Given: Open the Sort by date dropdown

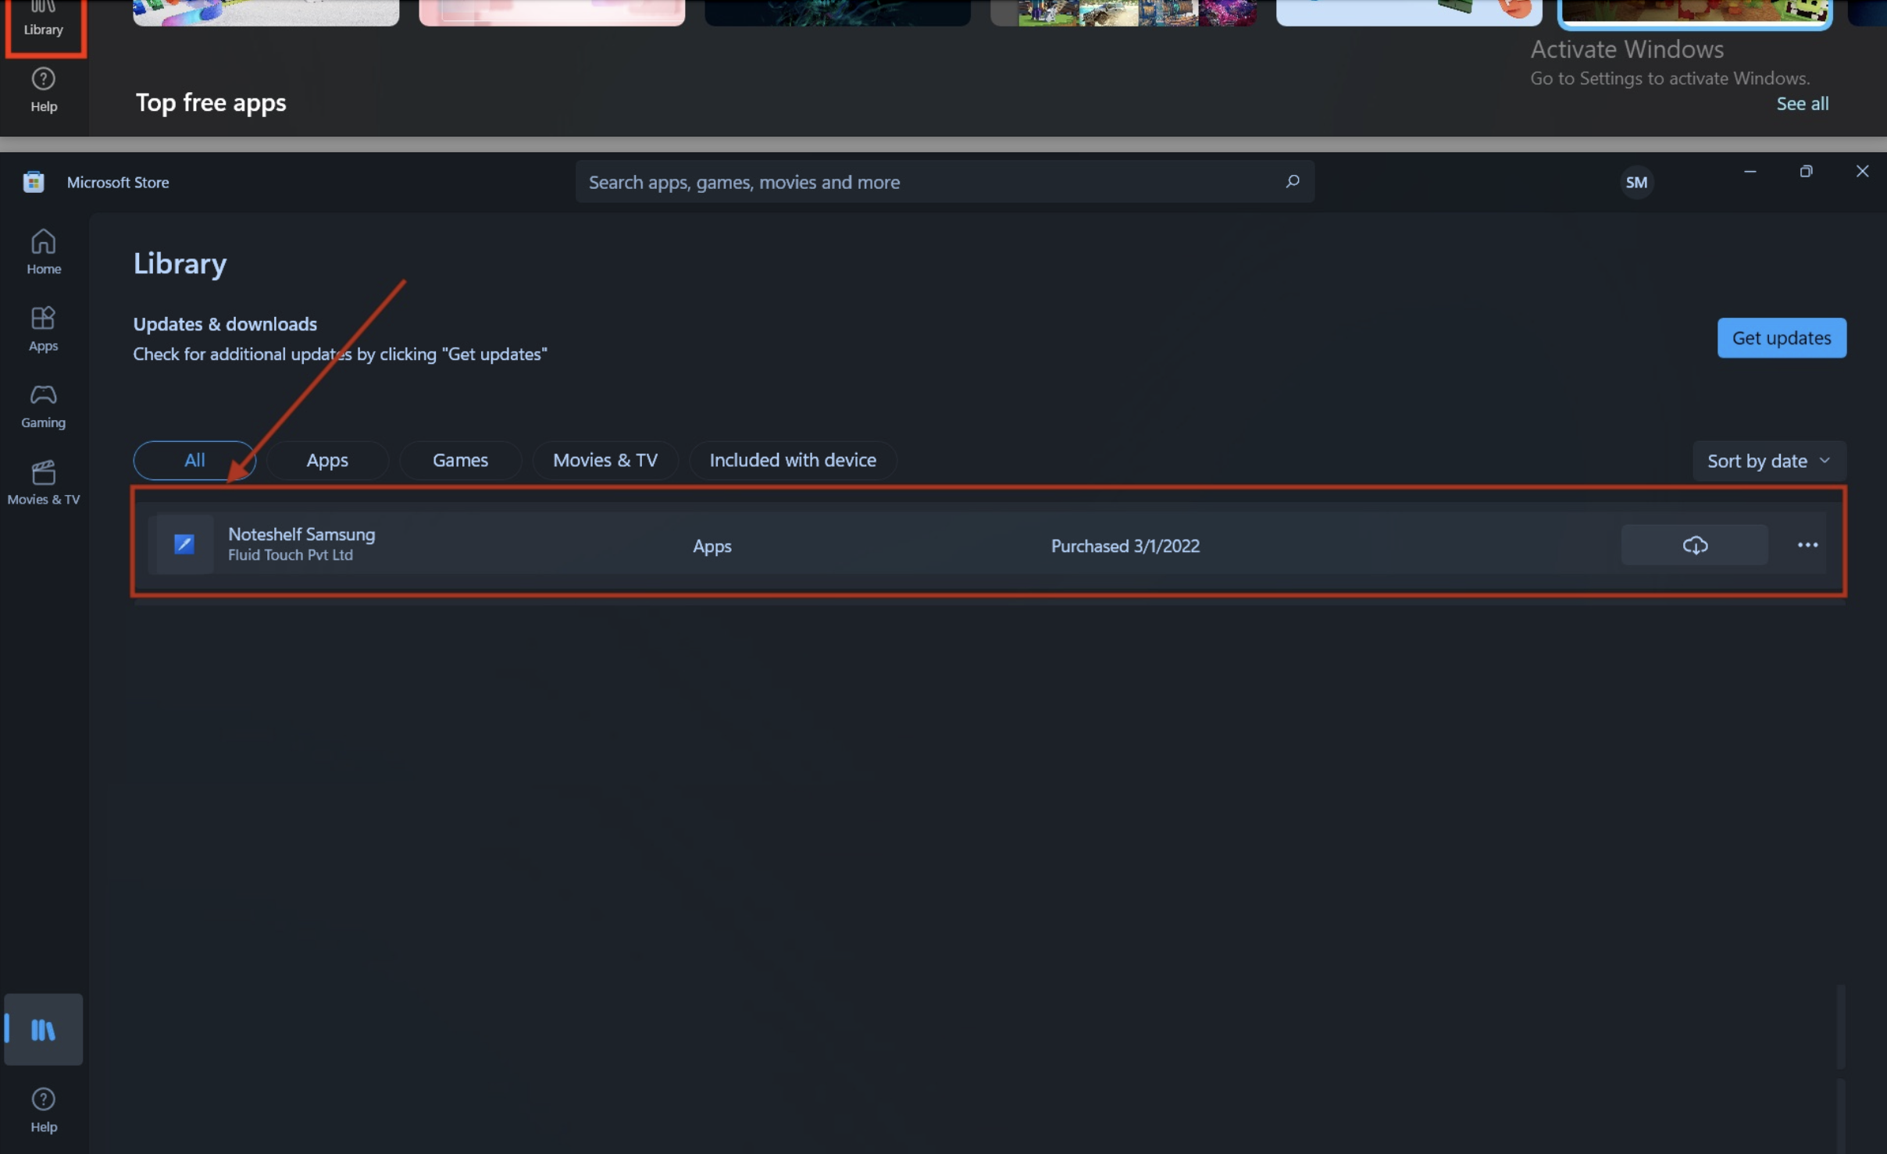Looking at the screenshot, I should click(x=1768, y=461).
